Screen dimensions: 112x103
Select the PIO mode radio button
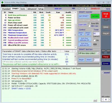[x=86, y=9]
